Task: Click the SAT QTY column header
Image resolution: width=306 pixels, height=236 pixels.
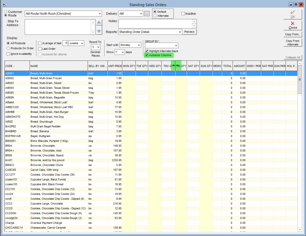Action: 193,66
